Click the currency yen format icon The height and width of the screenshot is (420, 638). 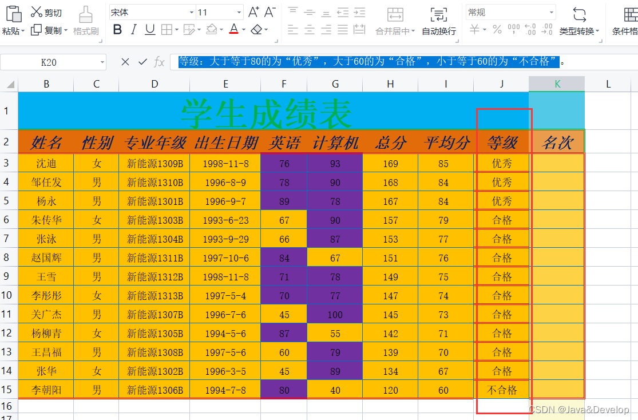point(474,29)
